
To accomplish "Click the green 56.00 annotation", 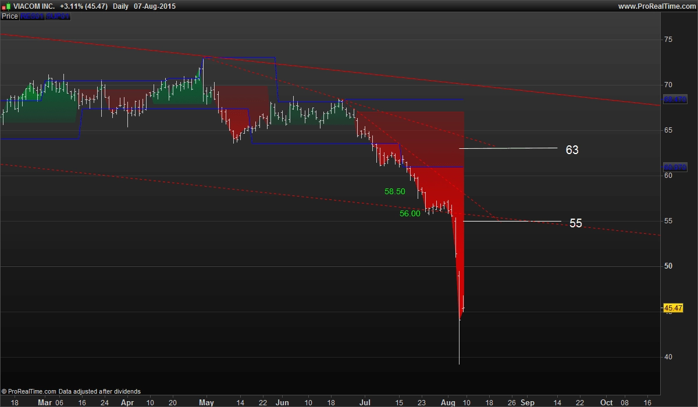I will coord(409,213).
